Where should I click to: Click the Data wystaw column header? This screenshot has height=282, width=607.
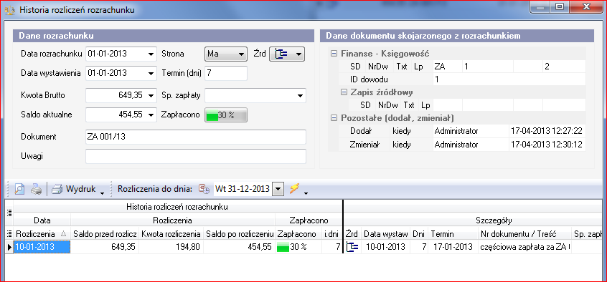pyautogui.click(x=386, y=234)
